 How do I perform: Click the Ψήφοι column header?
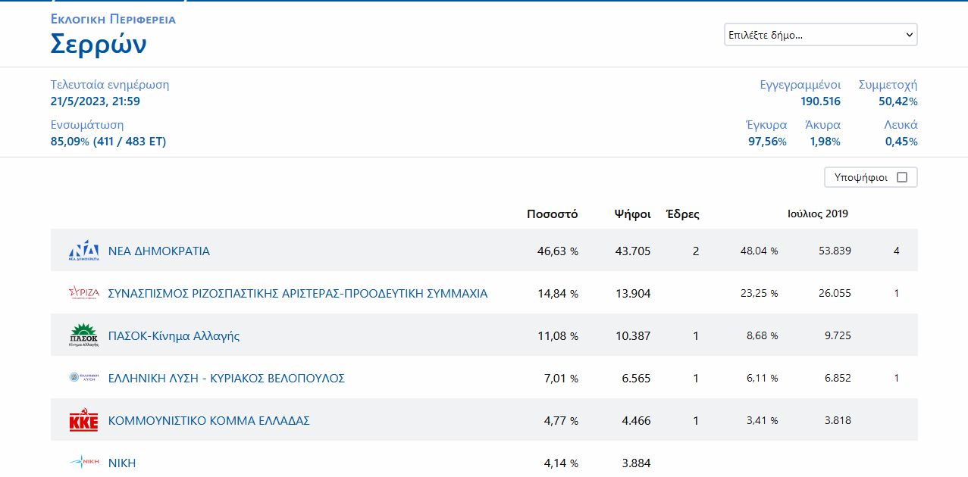(x=632, y=214)
